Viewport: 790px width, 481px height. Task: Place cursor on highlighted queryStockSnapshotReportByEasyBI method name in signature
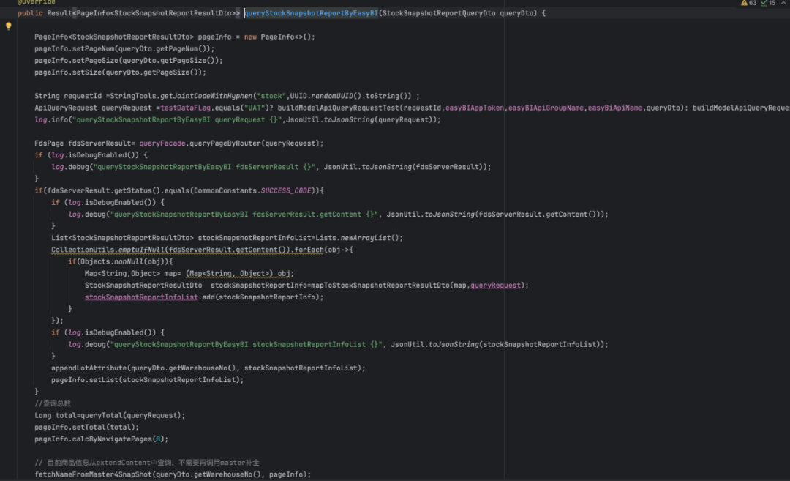pyautogui.click(x=311, y=13)
